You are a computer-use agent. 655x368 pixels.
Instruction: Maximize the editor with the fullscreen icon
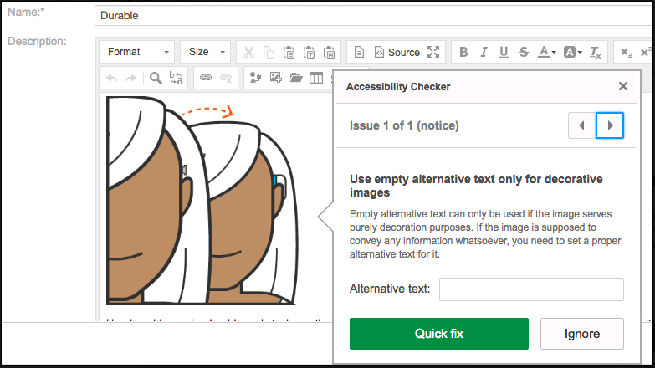click(x=433, y=52)
